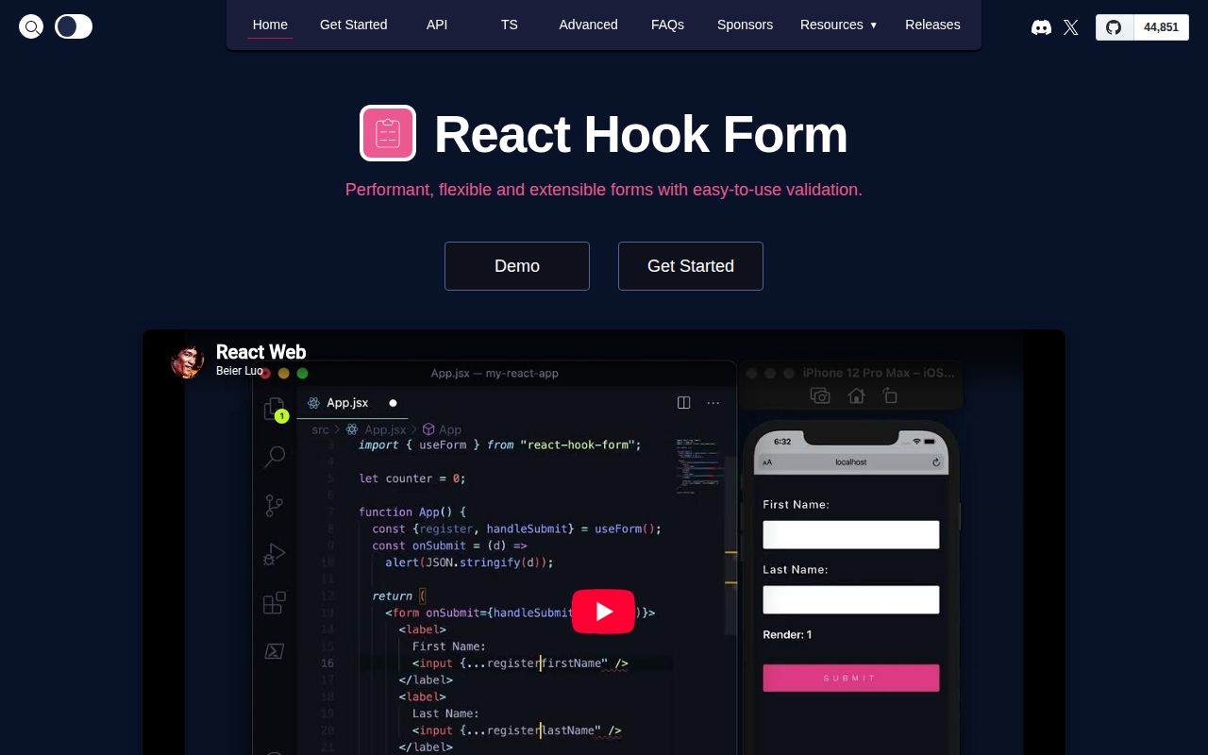This screenshot has width=1208, height=755.
Task: Open the FAQs nav item
Action: [667, 25]
